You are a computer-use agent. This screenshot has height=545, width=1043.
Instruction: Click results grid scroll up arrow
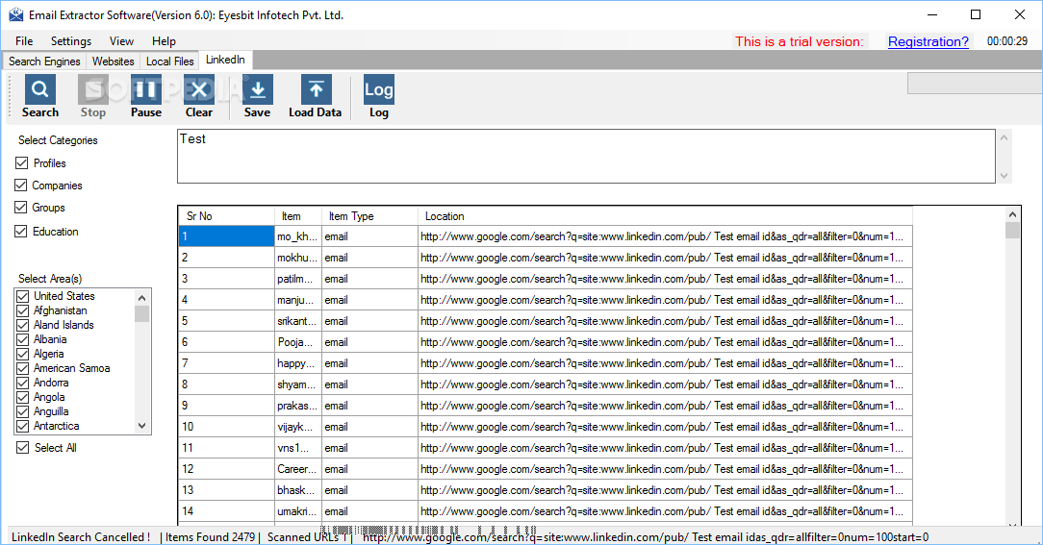click(1012, 214)
